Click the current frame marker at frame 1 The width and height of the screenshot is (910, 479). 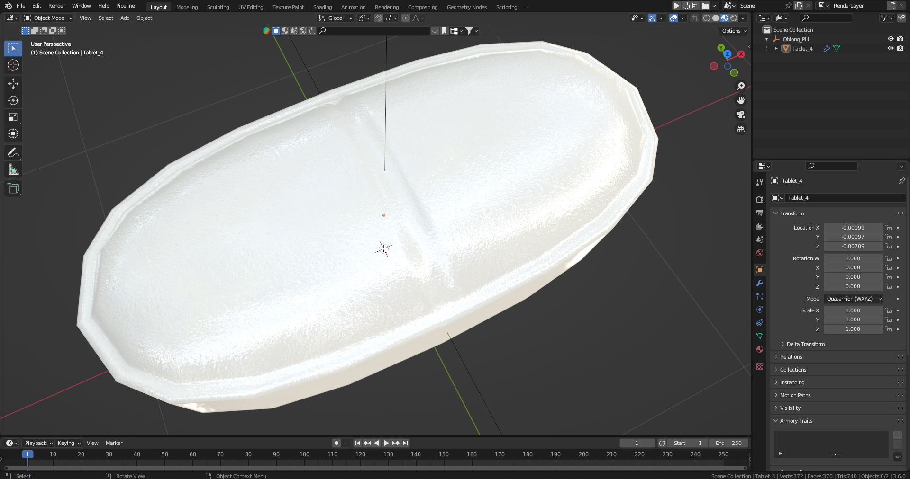click(x=27, y=454)
